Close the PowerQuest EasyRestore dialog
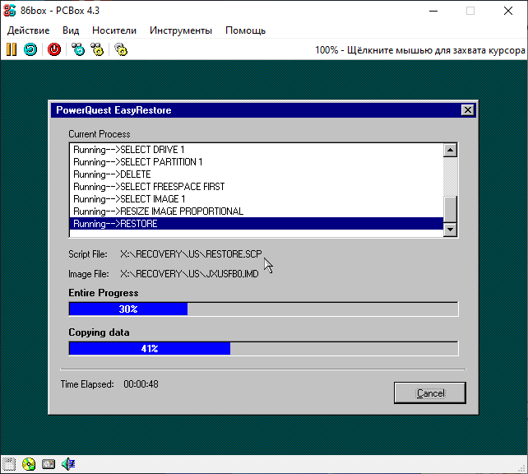Image resolution: width=528 pixels, height=474 pixels. [x=467, y=110]
